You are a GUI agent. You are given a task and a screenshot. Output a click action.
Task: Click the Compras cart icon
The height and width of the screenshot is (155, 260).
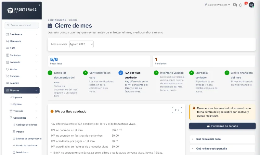click(7, 76)
